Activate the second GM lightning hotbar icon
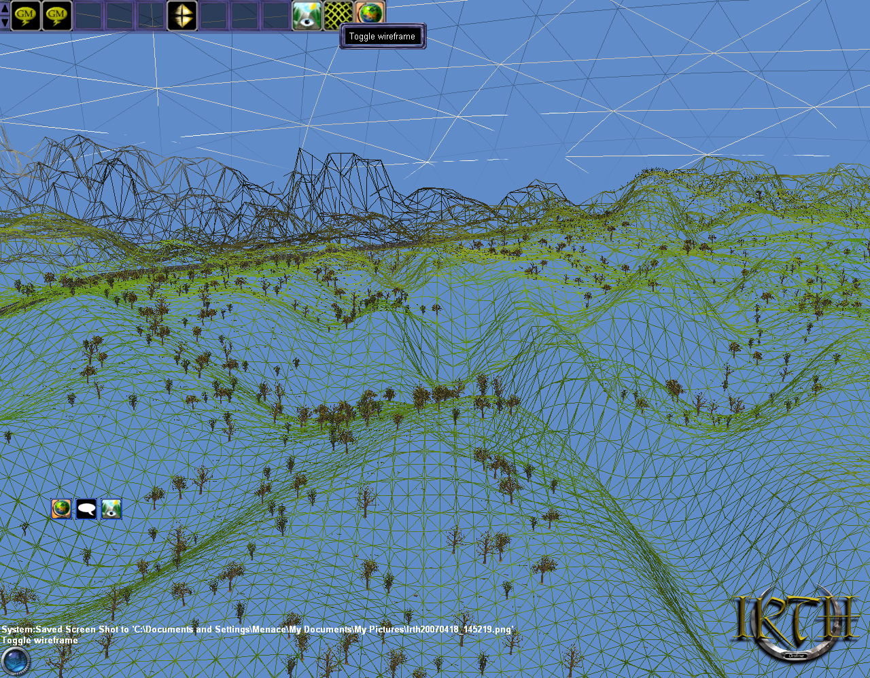The image size is (870, 678). [57, 16]
